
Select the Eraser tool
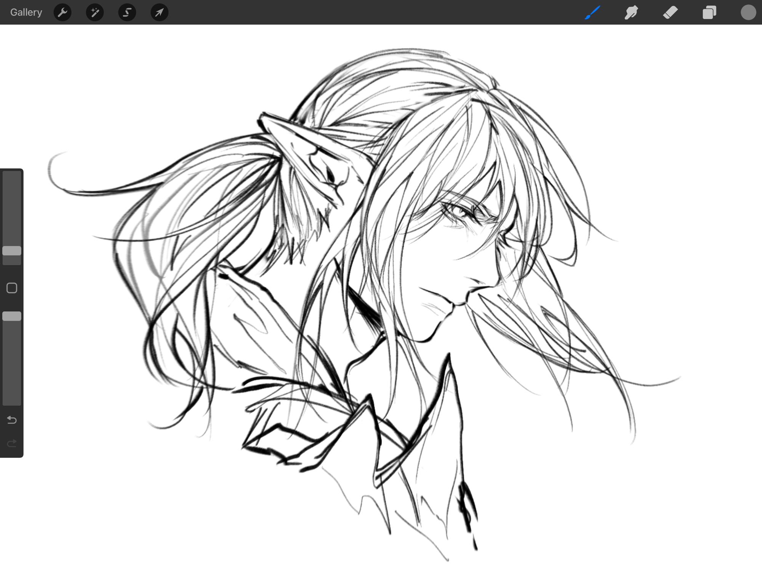(x=670, y=12)
